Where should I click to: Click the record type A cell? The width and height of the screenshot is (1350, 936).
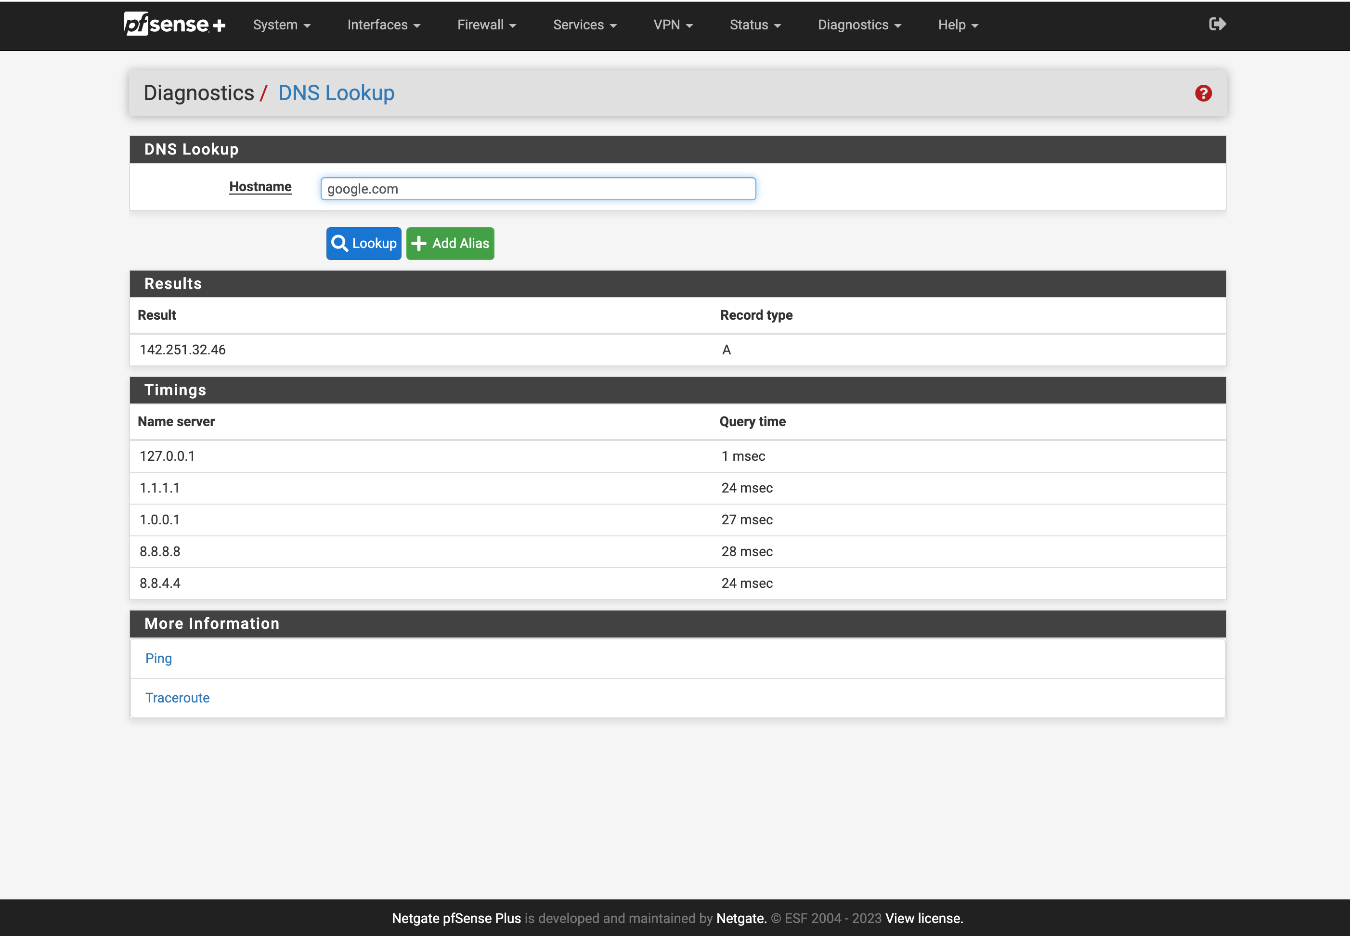pos(727,350)
